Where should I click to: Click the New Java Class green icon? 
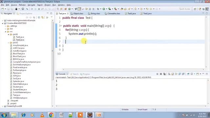(69, 9)
